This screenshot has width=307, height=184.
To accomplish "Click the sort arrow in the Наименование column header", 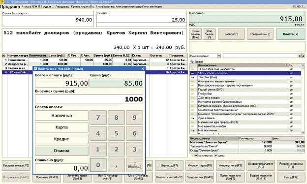I will tap(287, 65).
